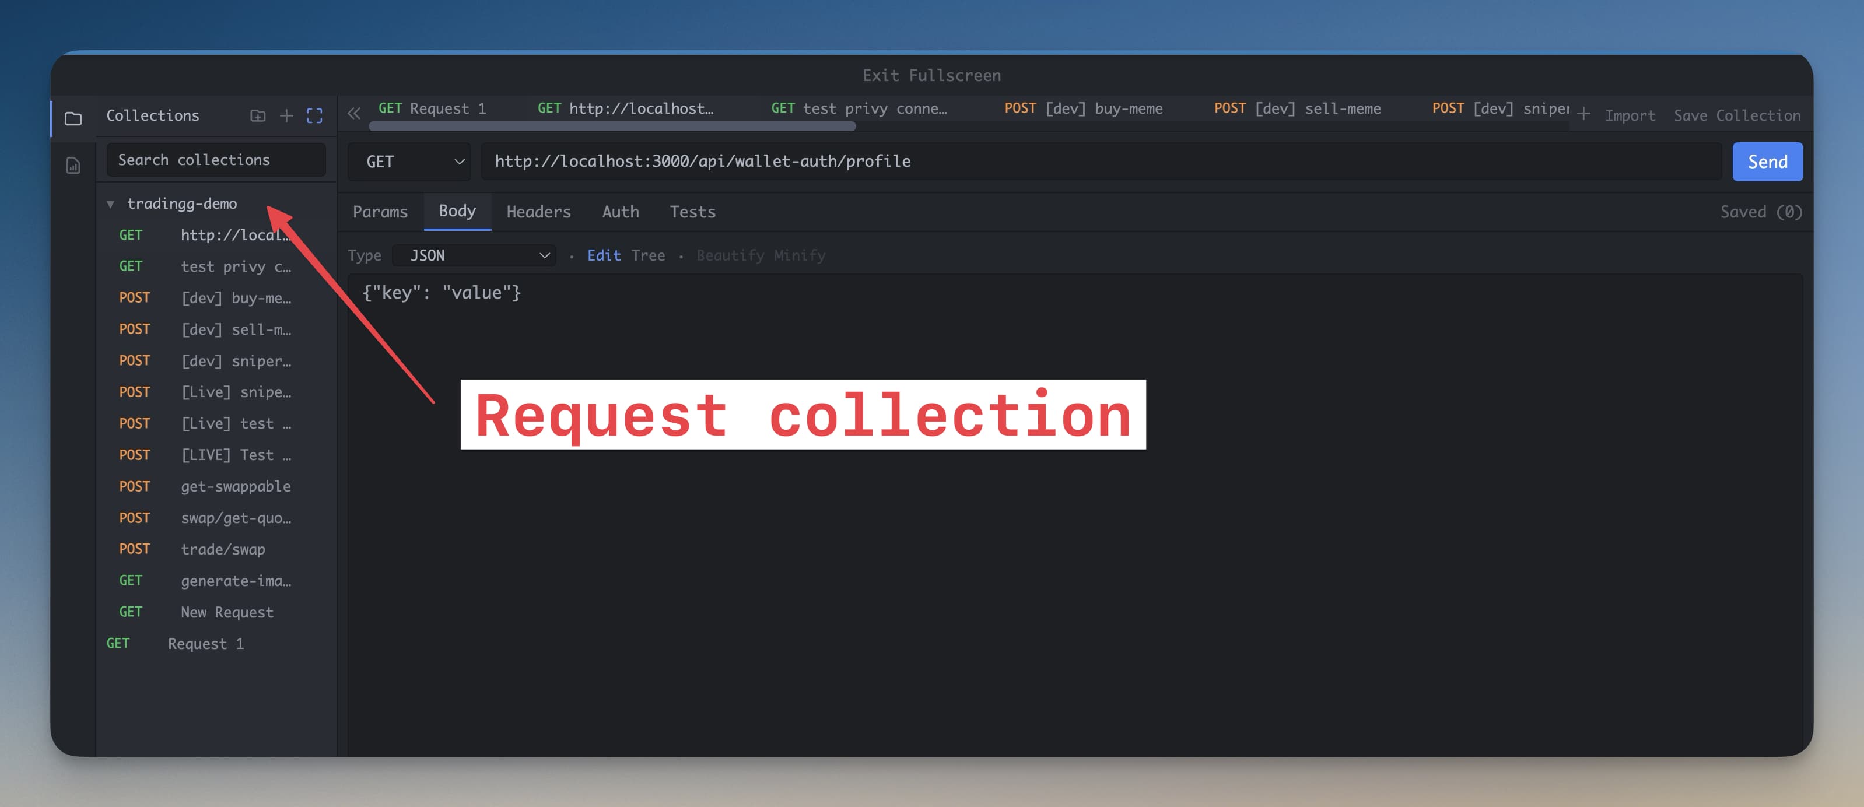
Task: Click Beautify to format JSON
Action: coord(730,255)
